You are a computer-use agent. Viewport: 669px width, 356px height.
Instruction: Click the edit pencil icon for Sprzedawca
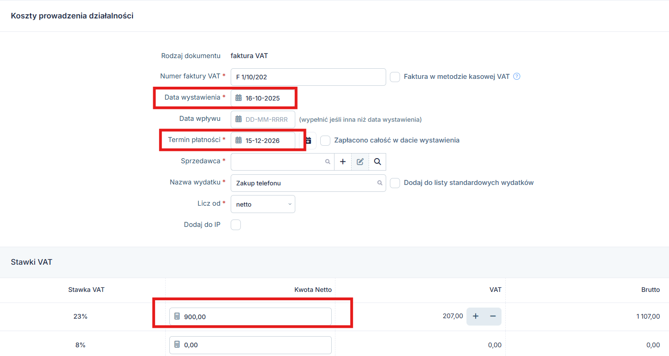point(360,162)
